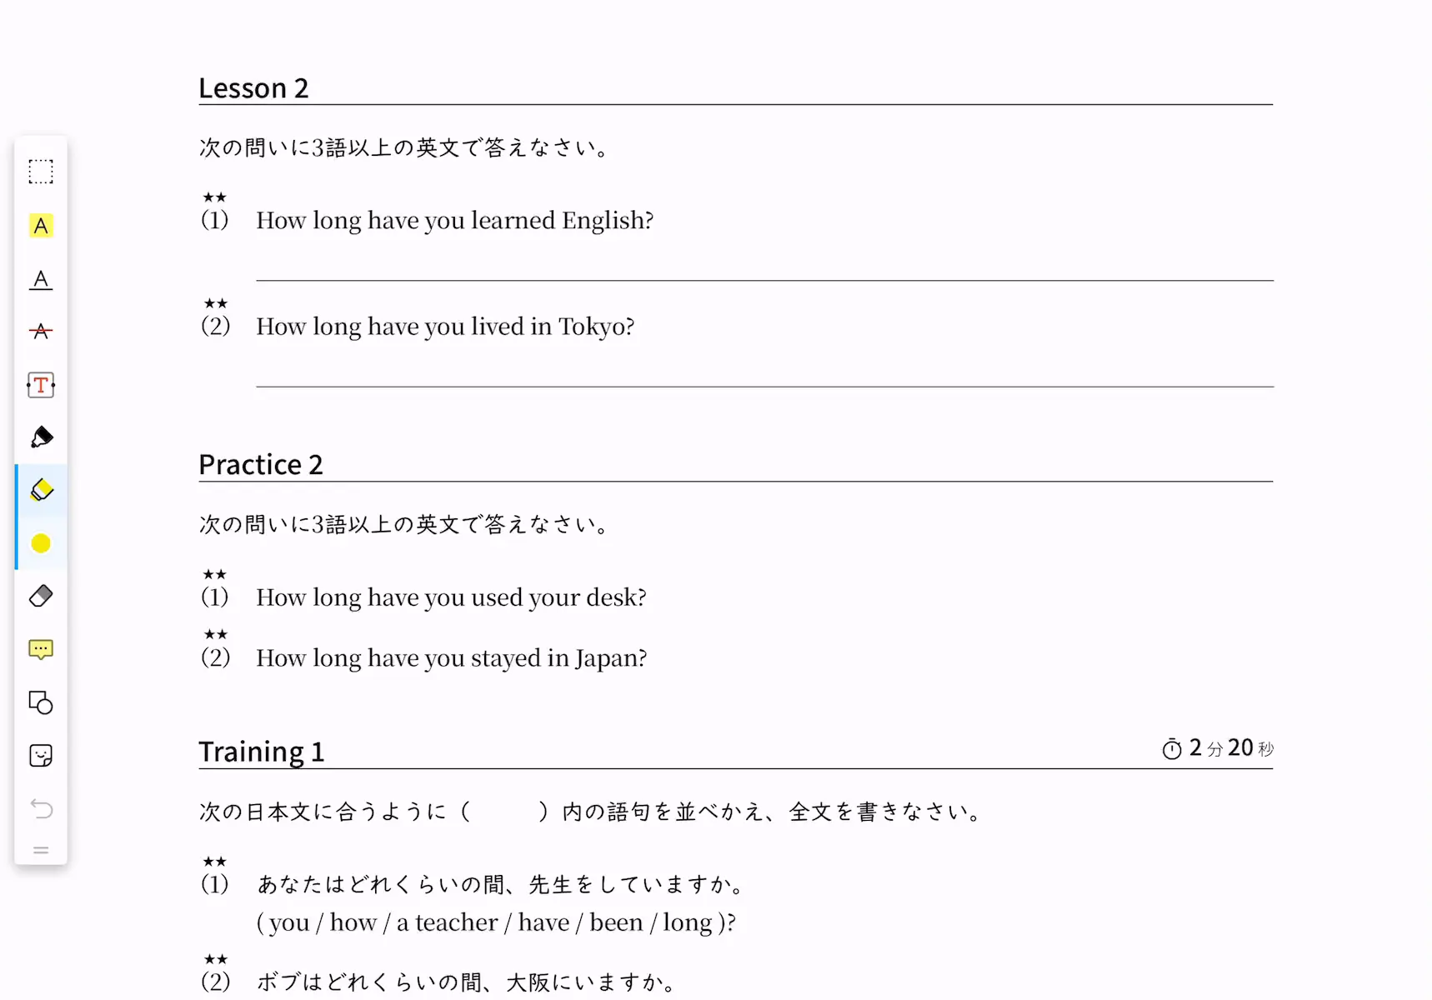Click the answer line under learned English question

click(x=764, y=280)
